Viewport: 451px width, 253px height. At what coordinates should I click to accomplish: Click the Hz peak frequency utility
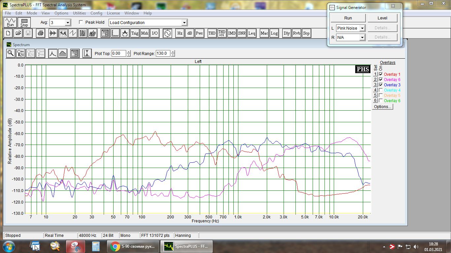[x=180, y=33]
